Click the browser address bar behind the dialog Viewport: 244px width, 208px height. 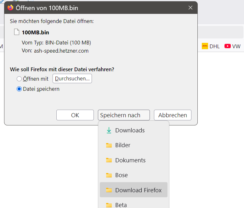[x=220, y=32]
